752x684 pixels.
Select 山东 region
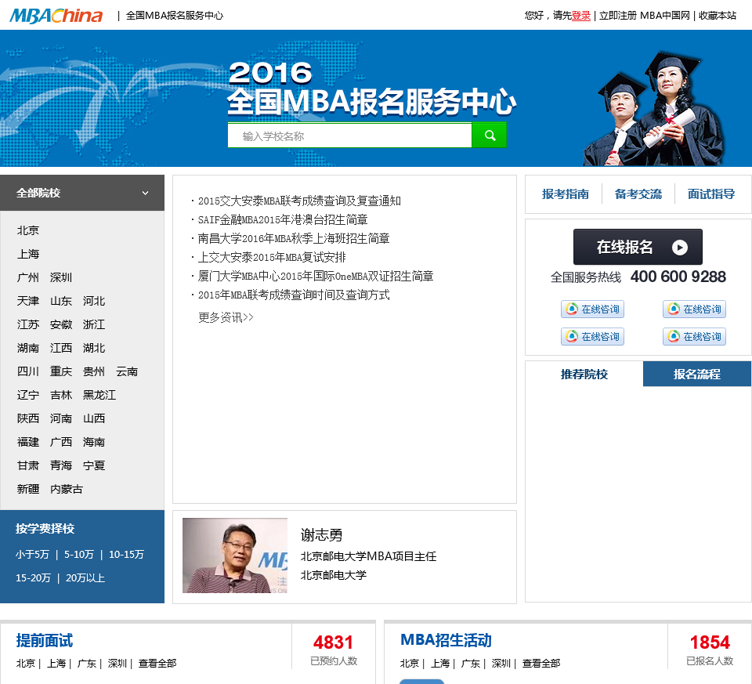point(61,301)
